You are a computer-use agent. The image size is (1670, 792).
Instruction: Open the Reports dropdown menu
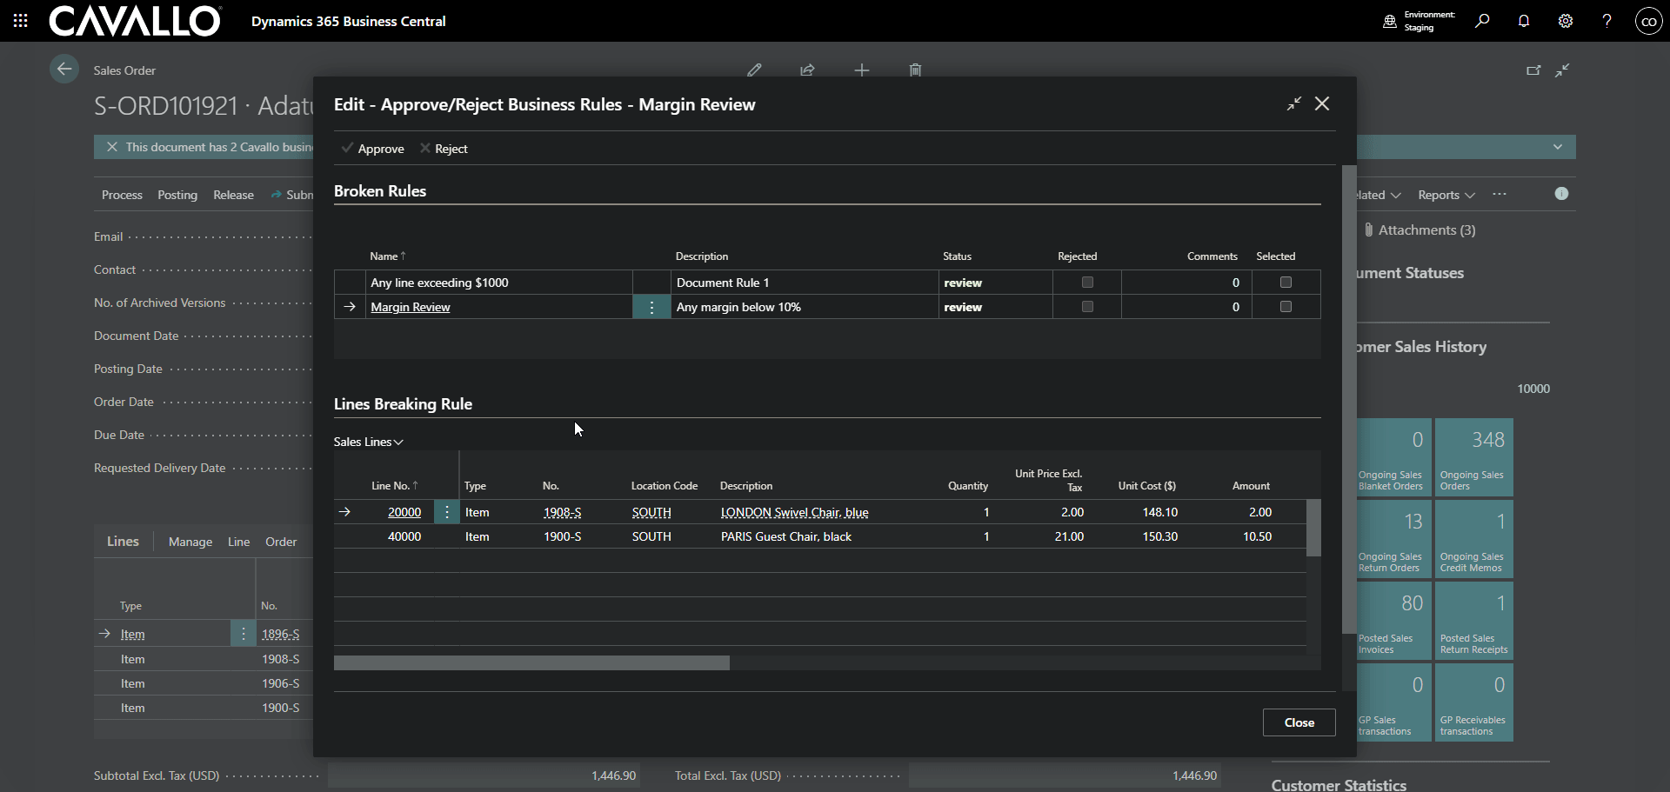[1446, 195]
